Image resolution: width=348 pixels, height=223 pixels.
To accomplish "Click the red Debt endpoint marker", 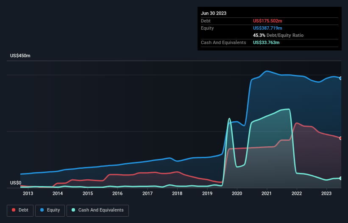I will [341, 138].
